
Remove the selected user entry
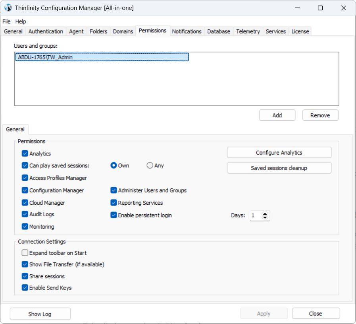pyautogui.click(x=320, y=115)
